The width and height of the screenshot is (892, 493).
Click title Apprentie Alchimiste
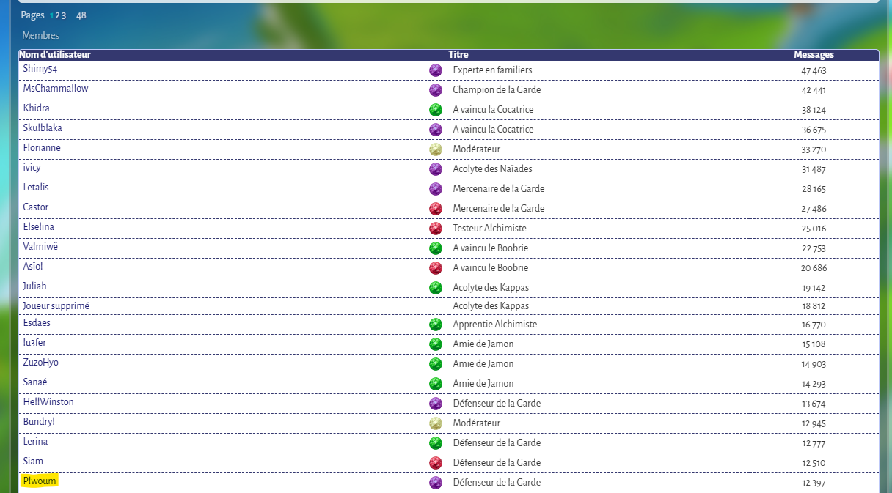tap(494, 325)
